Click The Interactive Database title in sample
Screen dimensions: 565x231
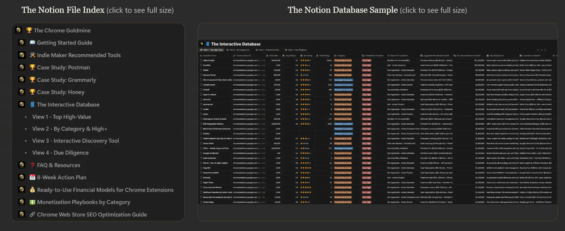(x=236, y=44)
